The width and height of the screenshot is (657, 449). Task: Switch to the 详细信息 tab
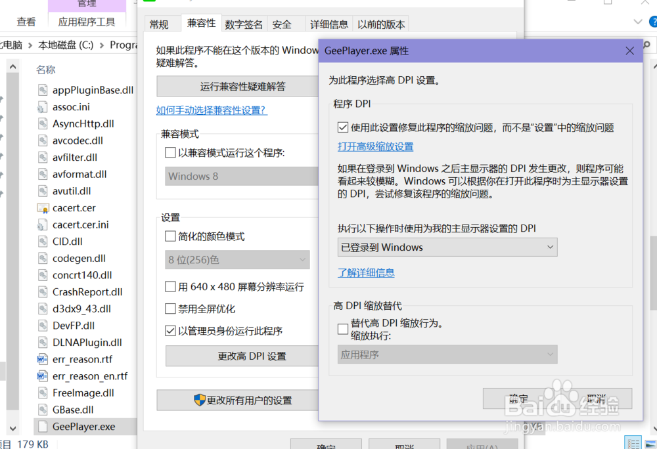[329, 24]
